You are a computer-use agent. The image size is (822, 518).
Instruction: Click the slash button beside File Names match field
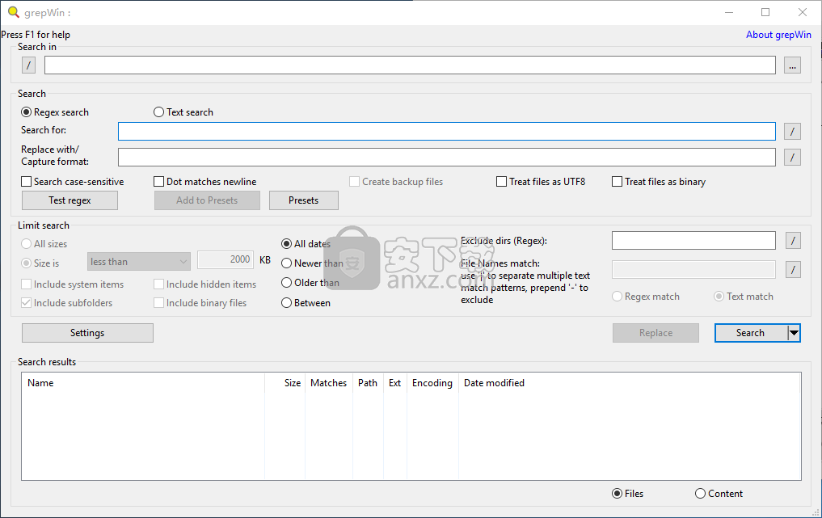click(x=793, y=269)
